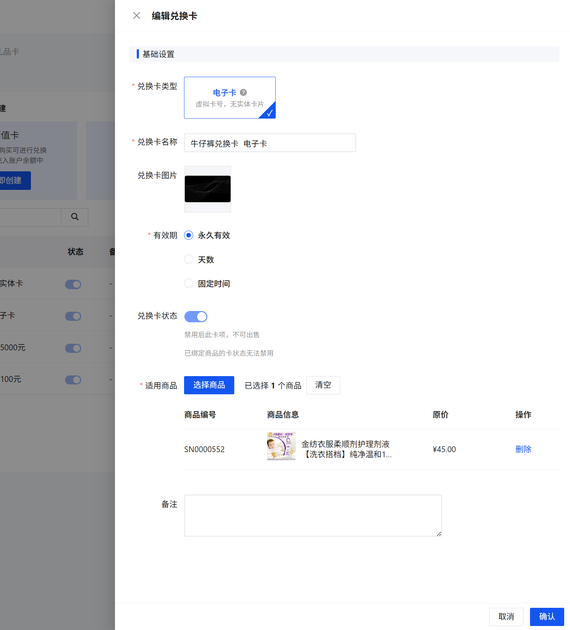570x630 pixels.
Task: Click the help icon beside 电子卡
Action: [x=243, y=92]
